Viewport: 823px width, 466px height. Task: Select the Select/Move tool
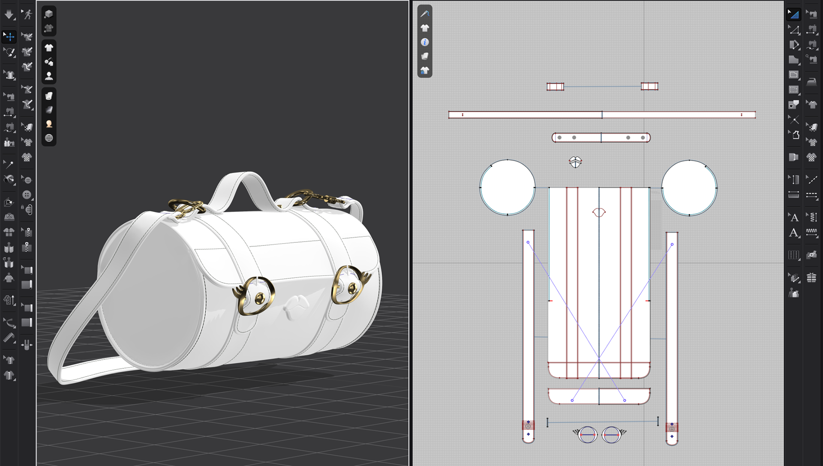(x=9, y=37)
